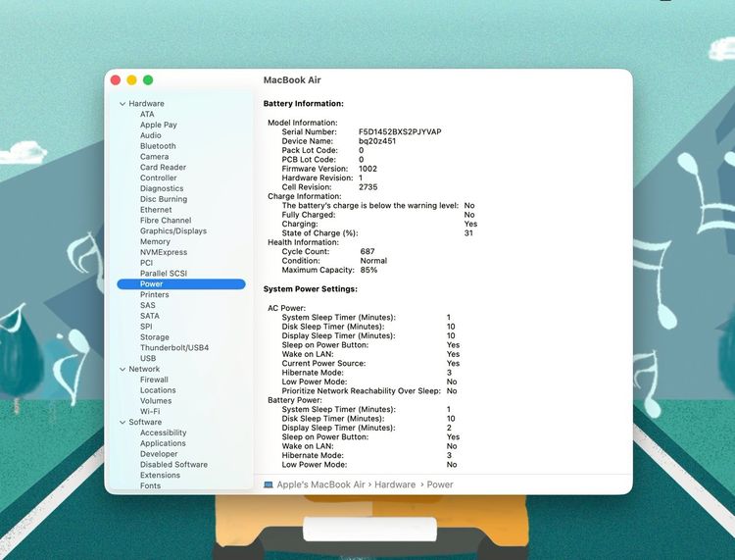The image size is (735, 560).
Task: Click the Condition value Normal
Action: (x=373, y=261)
